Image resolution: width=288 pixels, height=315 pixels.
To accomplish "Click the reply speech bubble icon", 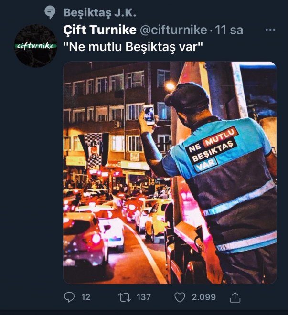I will click(x=69, y=297).
